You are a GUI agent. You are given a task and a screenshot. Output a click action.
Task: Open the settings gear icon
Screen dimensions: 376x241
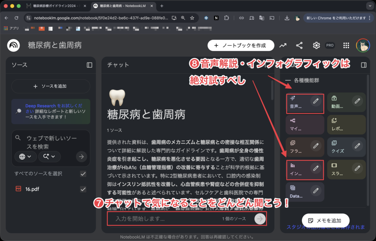316,45
